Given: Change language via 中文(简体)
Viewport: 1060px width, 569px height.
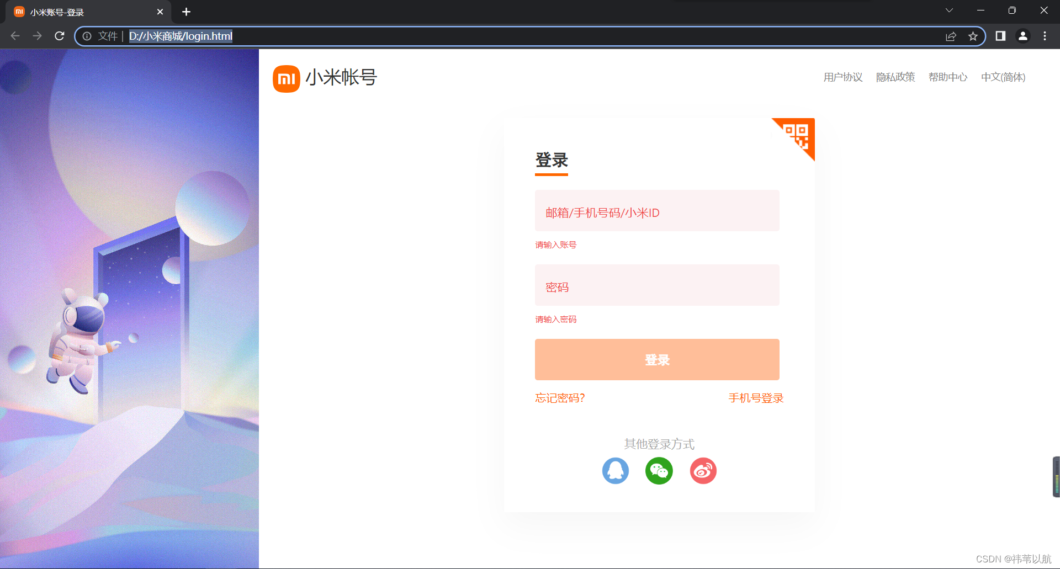Looking at the screenshot, I should pos(1003,77).
